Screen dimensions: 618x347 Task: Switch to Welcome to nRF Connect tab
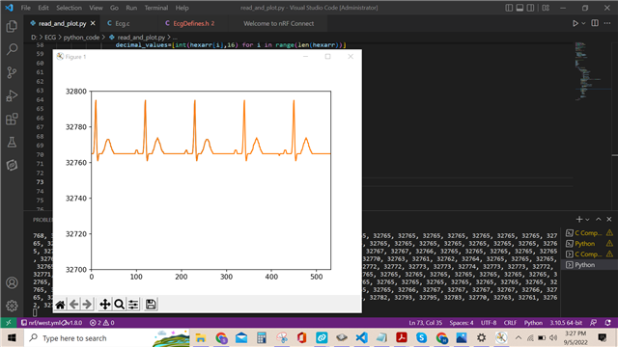[x=278, y=23]
